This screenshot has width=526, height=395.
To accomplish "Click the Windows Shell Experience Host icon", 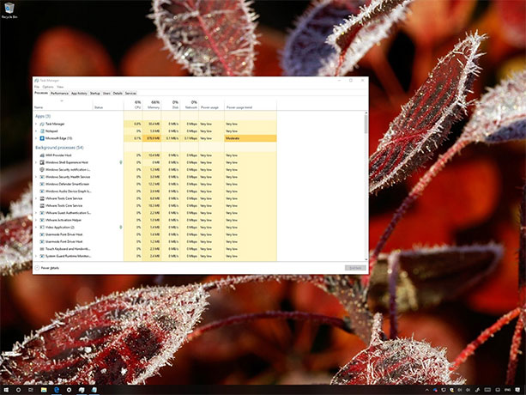I will pyautogui.click(x=42, y=162).
